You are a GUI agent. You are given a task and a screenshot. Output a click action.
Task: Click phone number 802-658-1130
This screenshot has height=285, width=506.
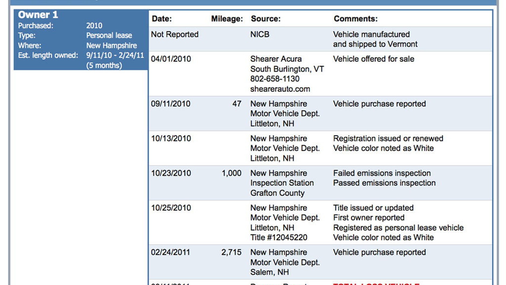(275, 79)
